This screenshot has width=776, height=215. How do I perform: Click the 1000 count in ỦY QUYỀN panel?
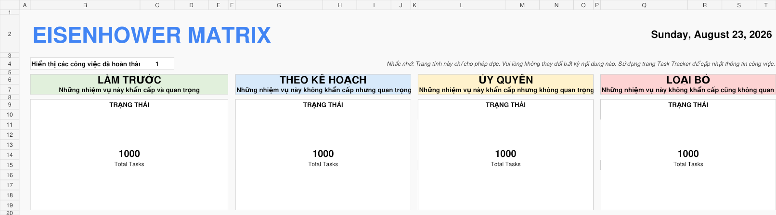click(505, 154)
